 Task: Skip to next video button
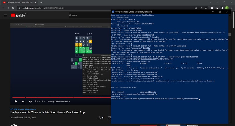click(23, 102)
